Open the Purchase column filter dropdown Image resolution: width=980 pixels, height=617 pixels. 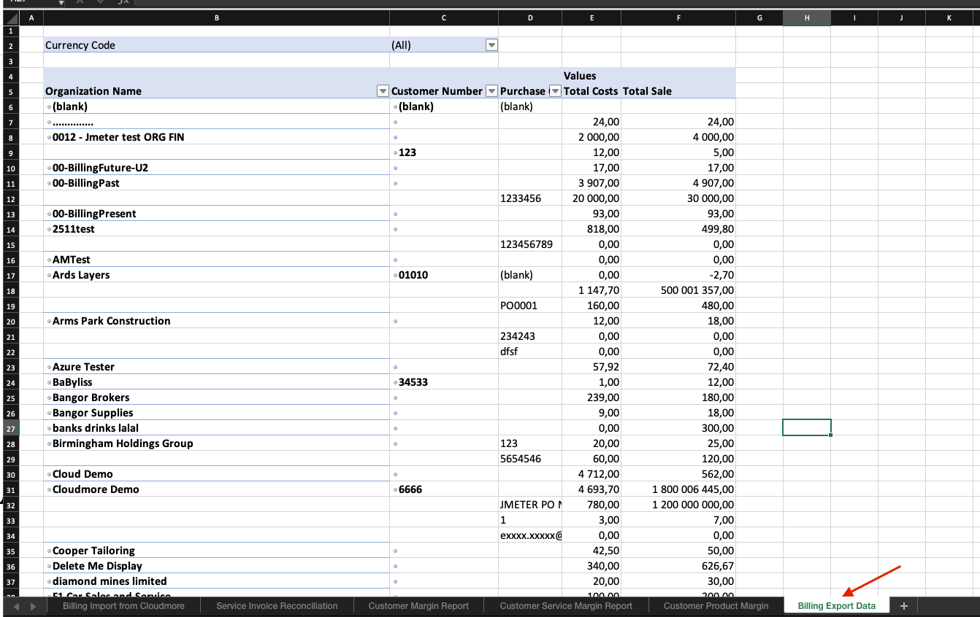pos(554,91)
